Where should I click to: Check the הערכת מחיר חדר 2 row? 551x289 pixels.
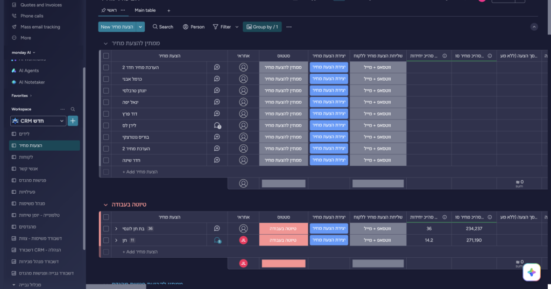(x=106, y=67)
